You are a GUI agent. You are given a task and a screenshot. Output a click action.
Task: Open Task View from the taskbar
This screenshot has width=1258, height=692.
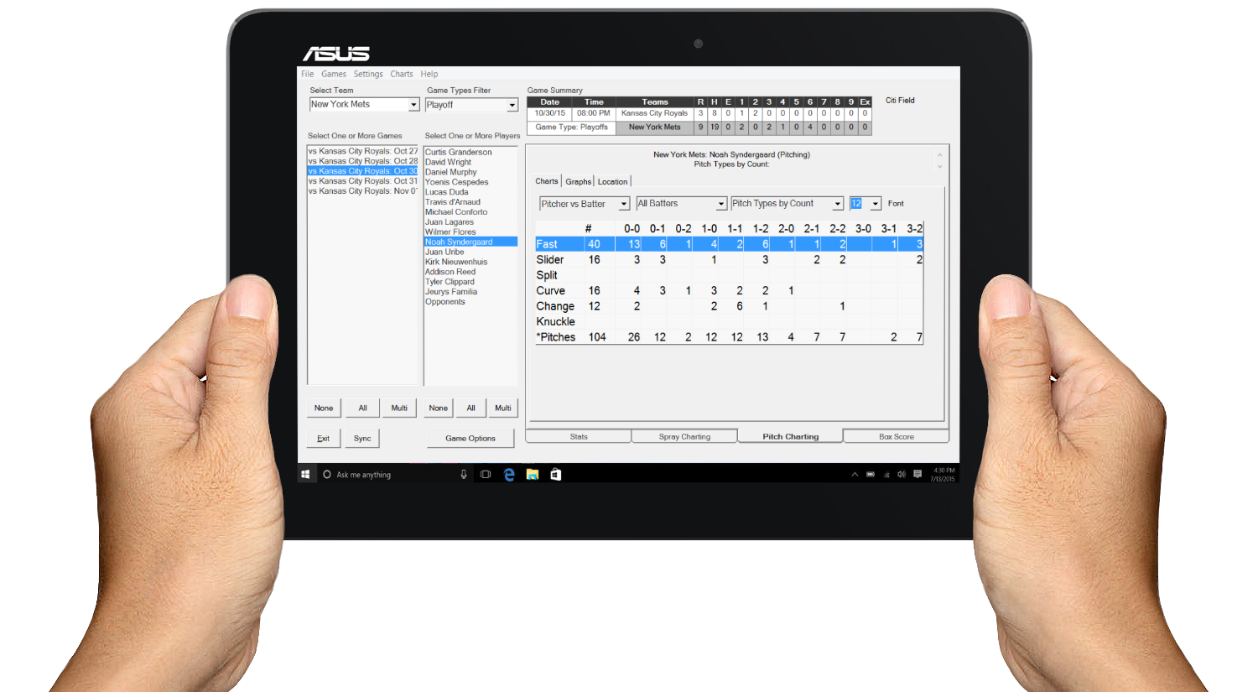(x=485, y=475)
